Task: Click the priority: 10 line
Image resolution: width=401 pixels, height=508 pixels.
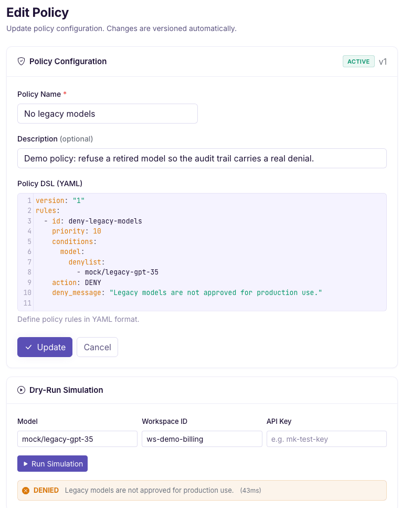Action: coord(77,231)
